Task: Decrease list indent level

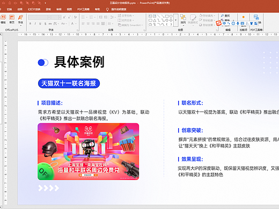Action: (x=101, y=17)
